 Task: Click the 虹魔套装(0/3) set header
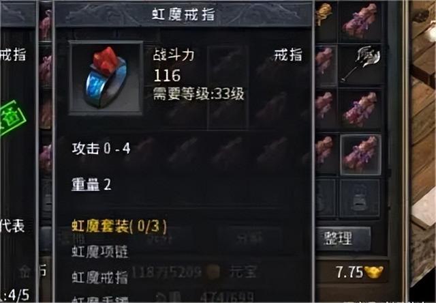[119, 227]
